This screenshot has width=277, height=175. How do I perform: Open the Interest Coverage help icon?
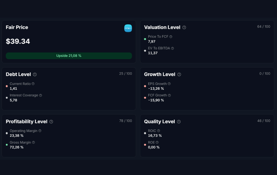[x=40, y=95]
